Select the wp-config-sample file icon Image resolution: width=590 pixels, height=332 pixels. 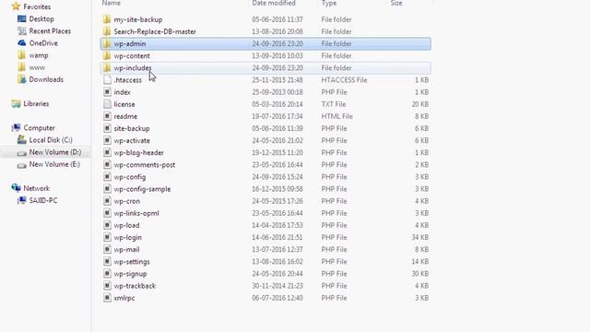[107, 189]
